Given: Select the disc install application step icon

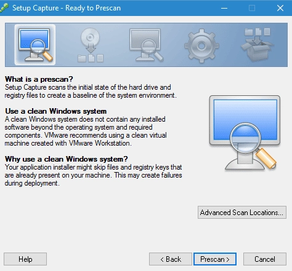Looking at the screenshot, I should 91,45.
